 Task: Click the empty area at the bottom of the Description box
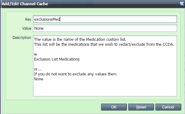point(105,89)
